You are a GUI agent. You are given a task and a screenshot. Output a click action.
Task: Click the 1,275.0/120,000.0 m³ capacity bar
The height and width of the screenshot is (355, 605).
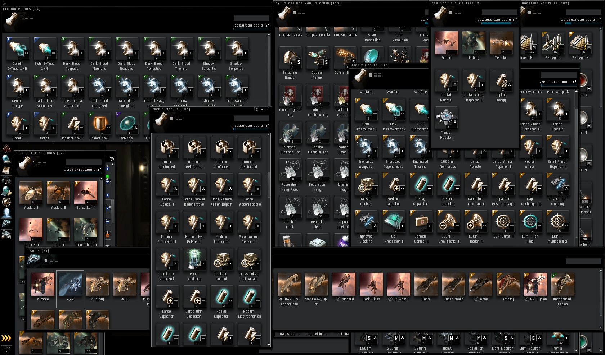pos(84,173)
